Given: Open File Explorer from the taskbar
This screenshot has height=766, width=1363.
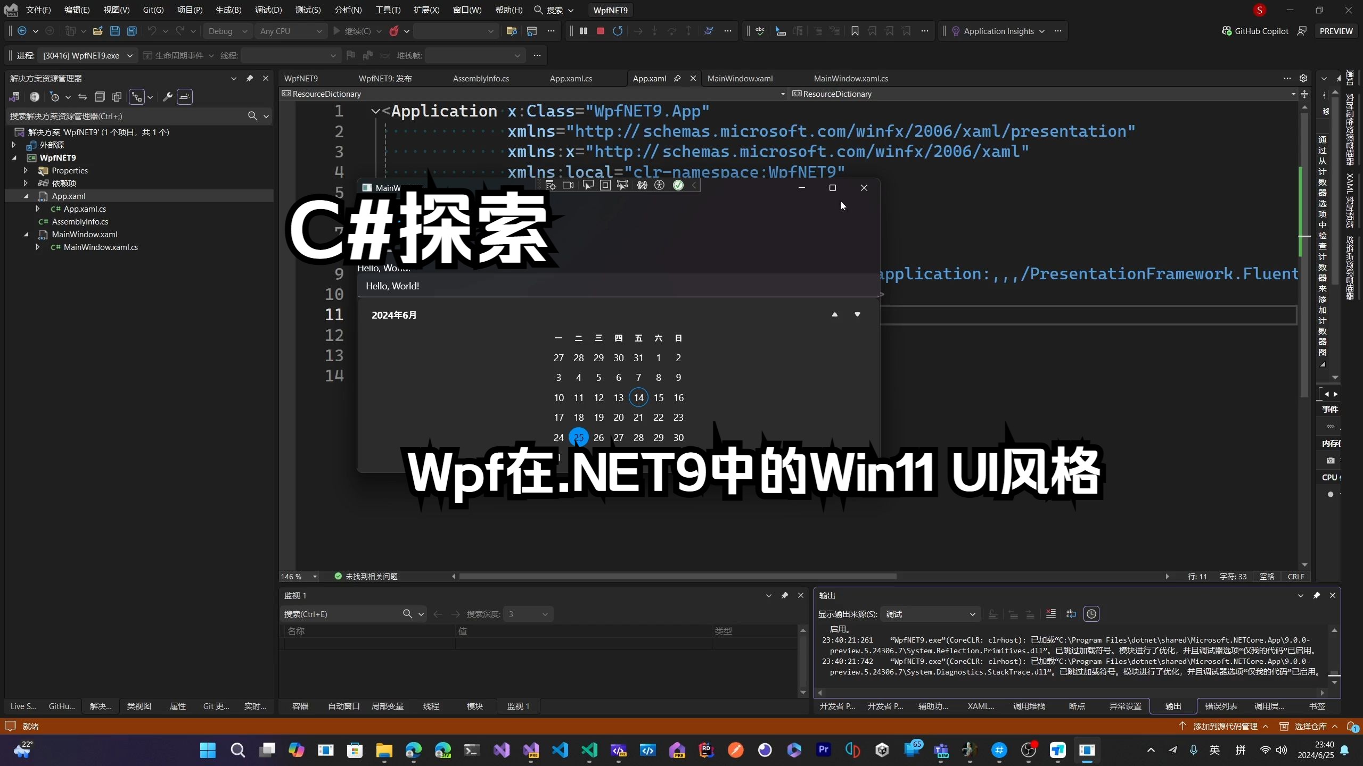Looking at the screenshot, I should (384, 750).
